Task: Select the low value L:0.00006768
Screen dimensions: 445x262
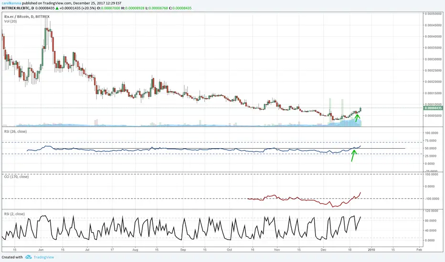Action: point(157,8)
